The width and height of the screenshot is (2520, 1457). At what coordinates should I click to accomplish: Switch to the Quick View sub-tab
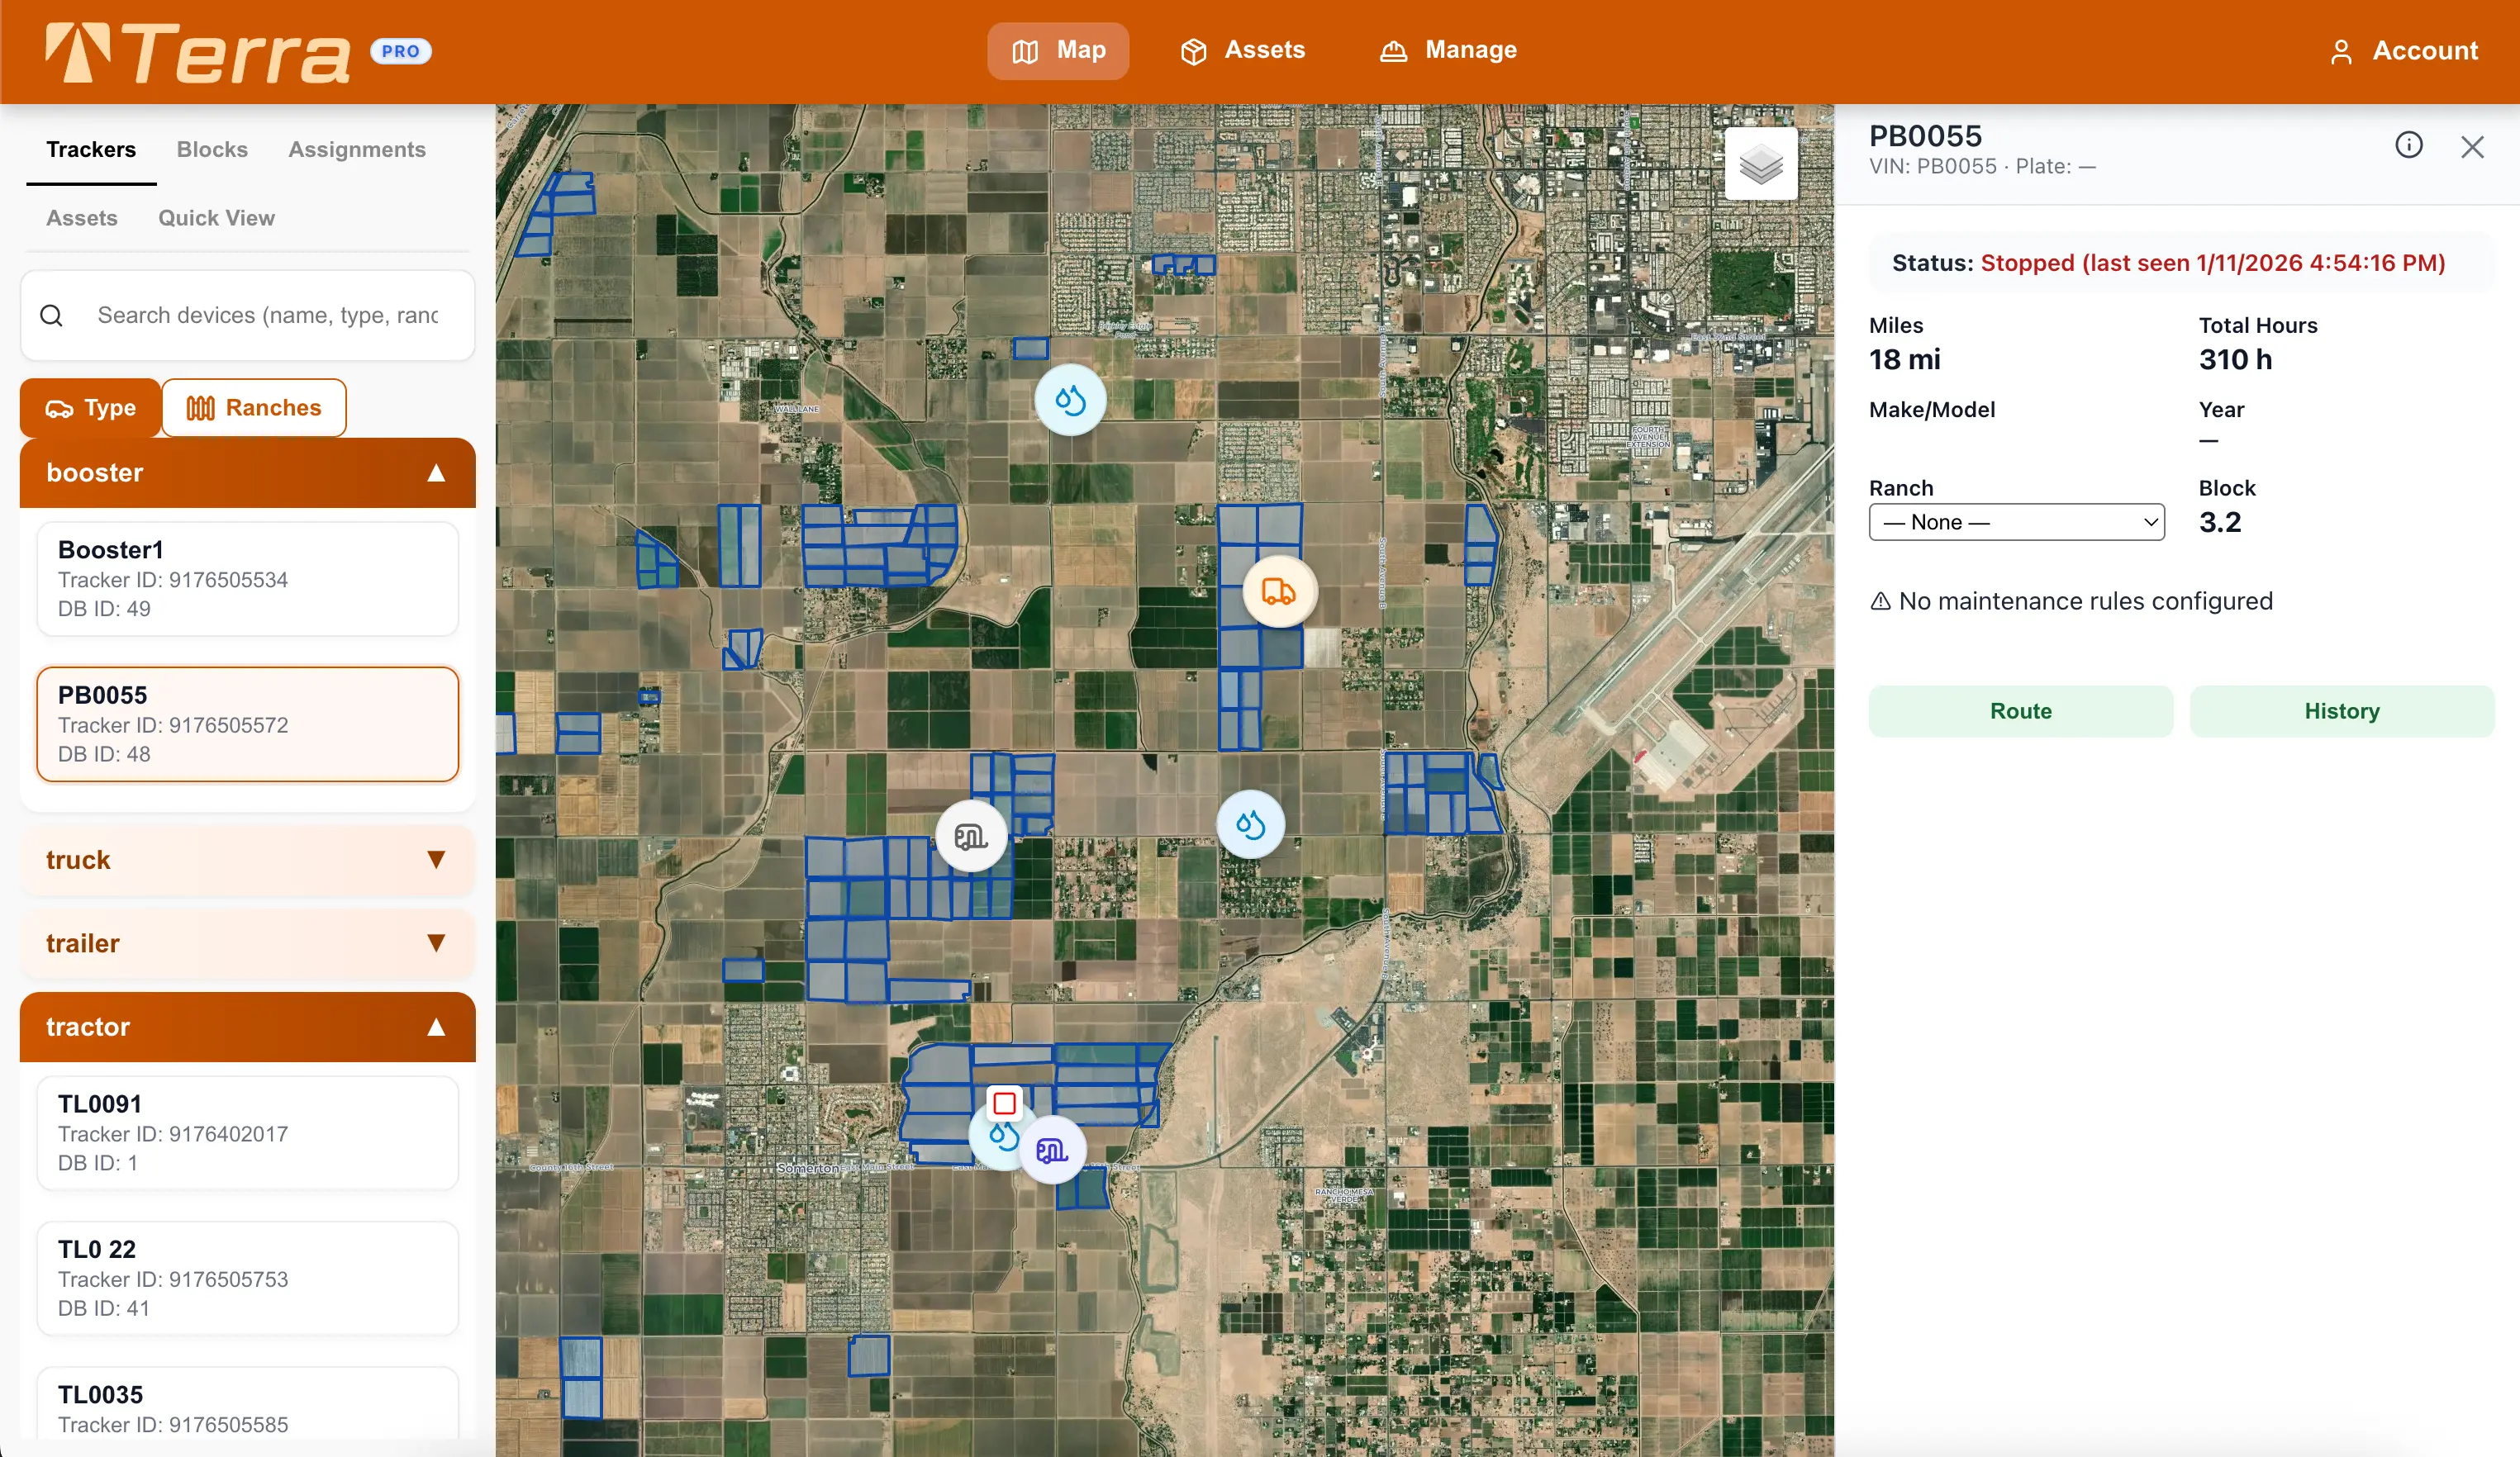pyautogui.click(x=216, y=218)
